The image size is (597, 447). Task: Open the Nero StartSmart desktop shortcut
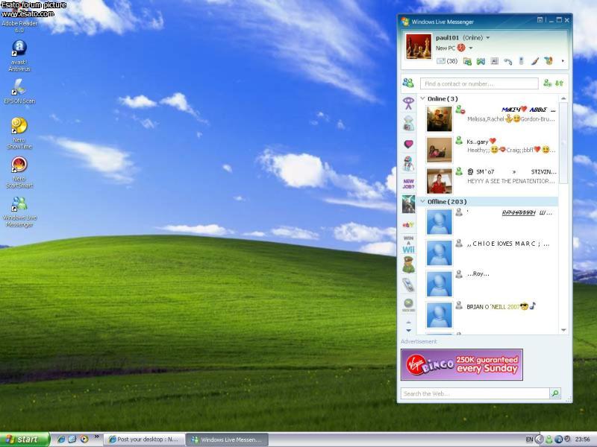click(x=19, y=173)
